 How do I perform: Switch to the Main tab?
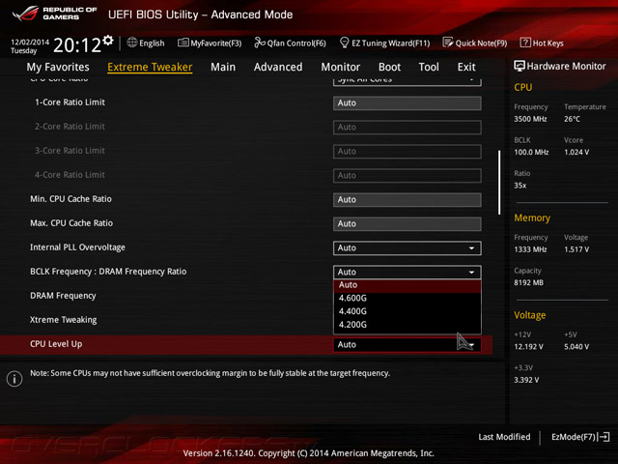[223, 67]
